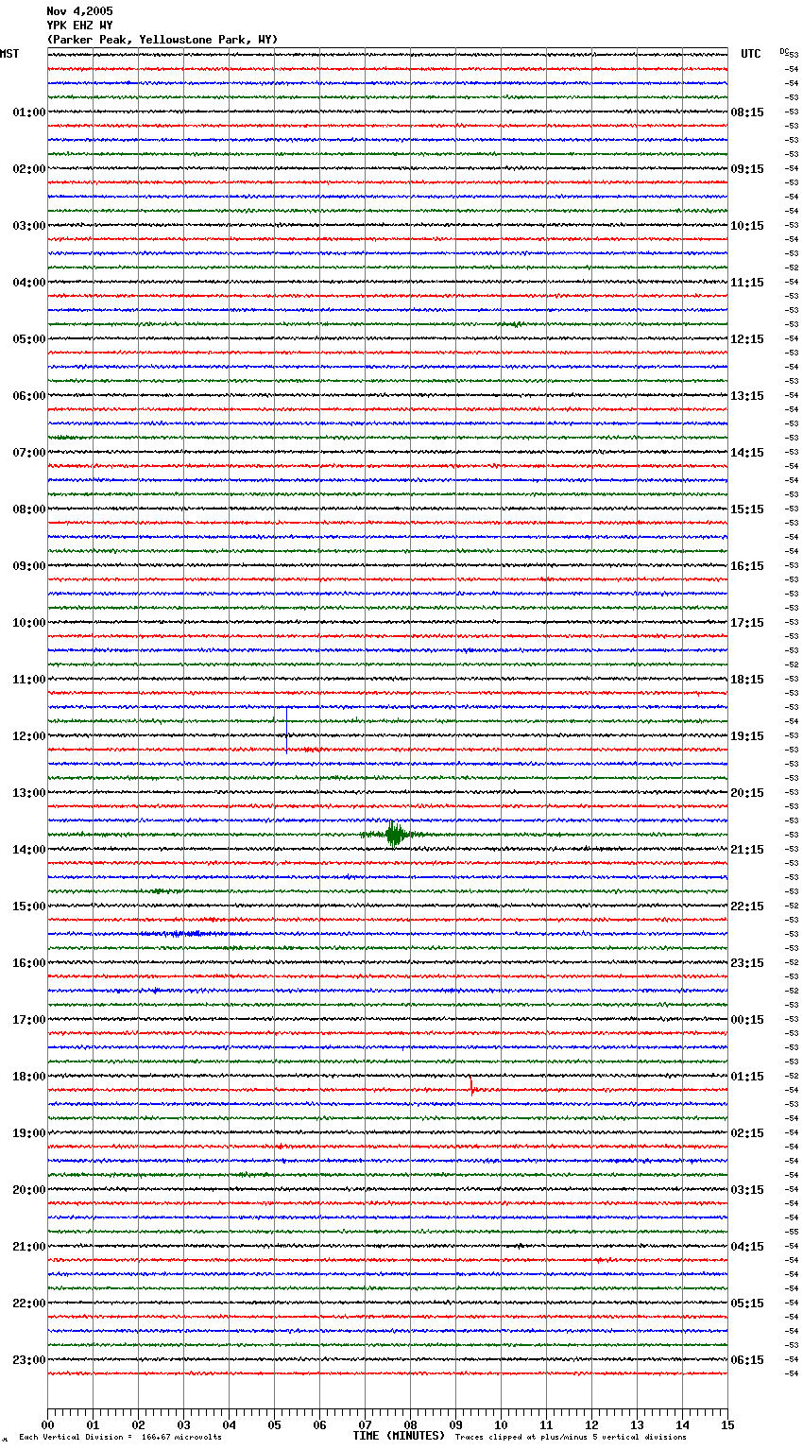This screenshot has height=1450, width=803.
Task: Click the 13:15 UTC time label
Action: tap(747, 396)
